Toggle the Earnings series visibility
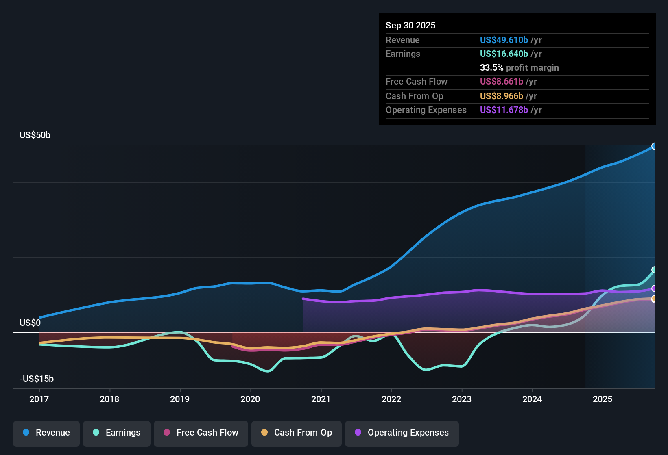This screenshot has width=668, height=455. 117,433
